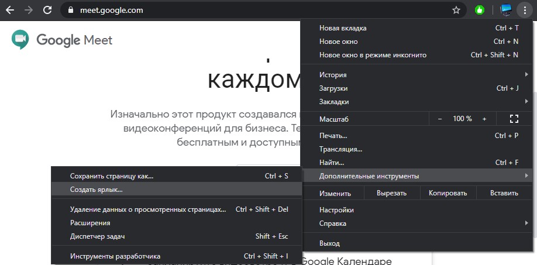The image size is (537, 265).
Task: Select Удаление данных о просмотренных страницах...
Action: pos(177,209)
